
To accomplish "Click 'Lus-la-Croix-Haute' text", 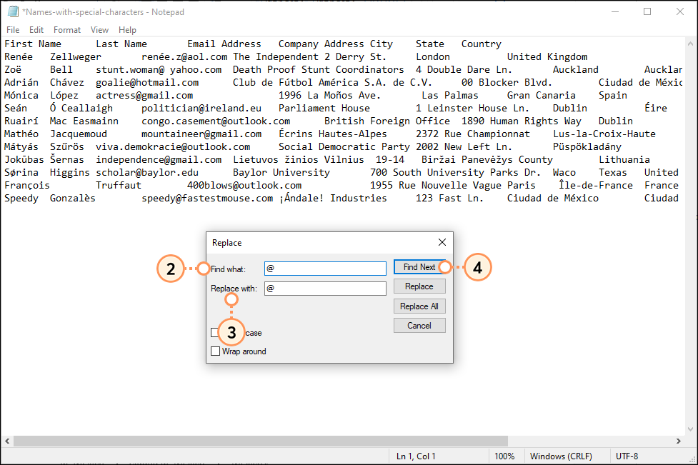I will 604,134.
